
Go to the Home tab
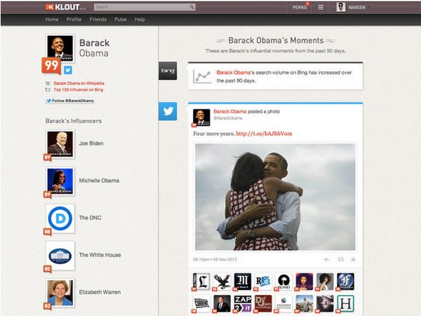click(x=52, y=20)
